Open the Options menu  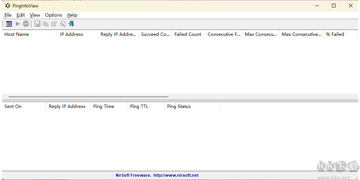[54, 15]
